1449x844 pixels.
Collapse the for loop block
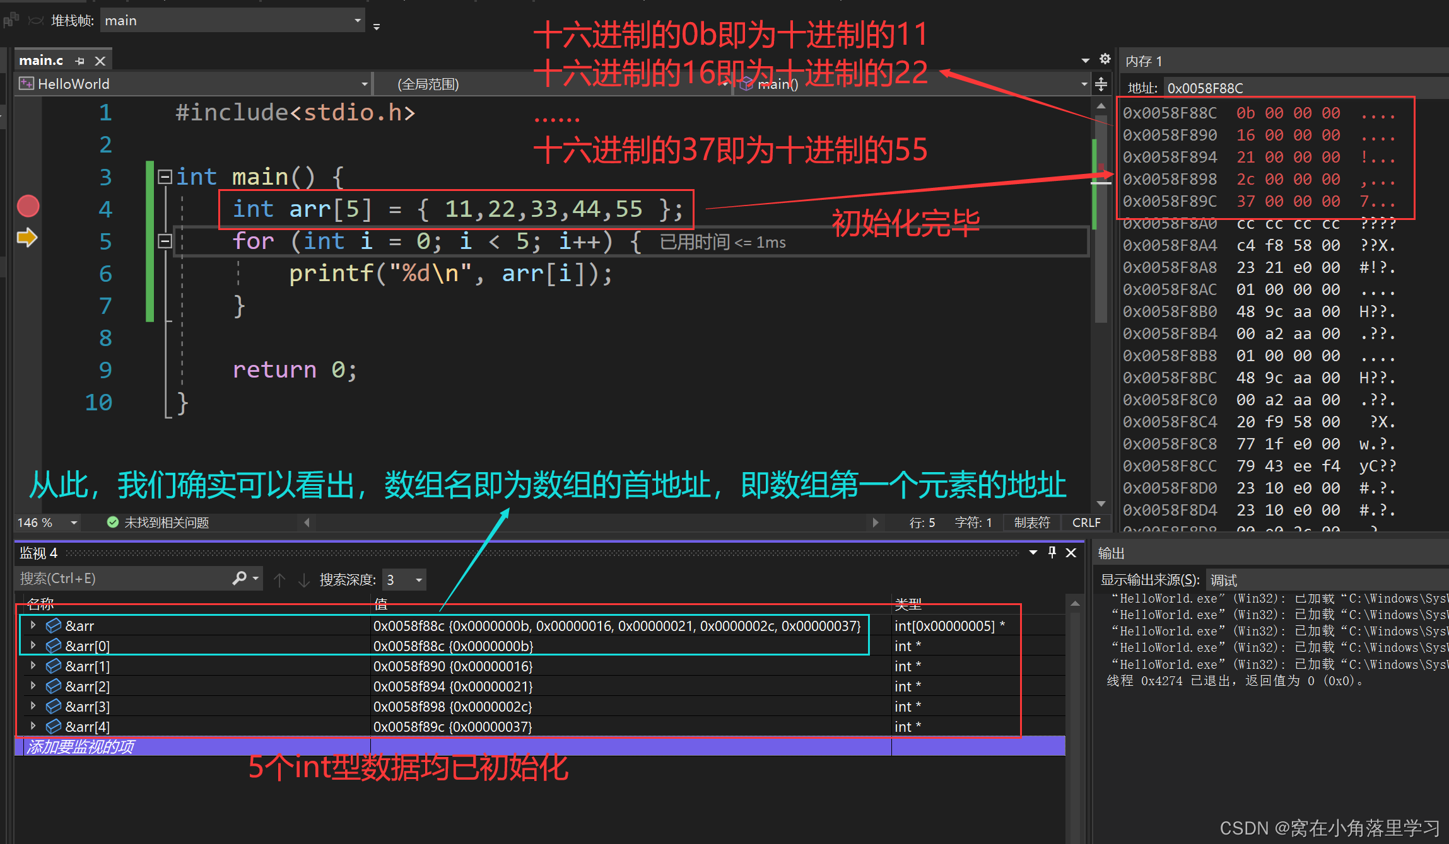[x=165, y=241]
